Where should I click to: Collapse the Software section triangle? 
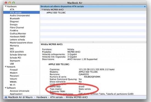5,88
